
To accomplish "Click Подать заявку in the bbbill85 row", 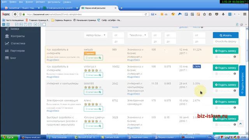I will [x=226, y=85].
